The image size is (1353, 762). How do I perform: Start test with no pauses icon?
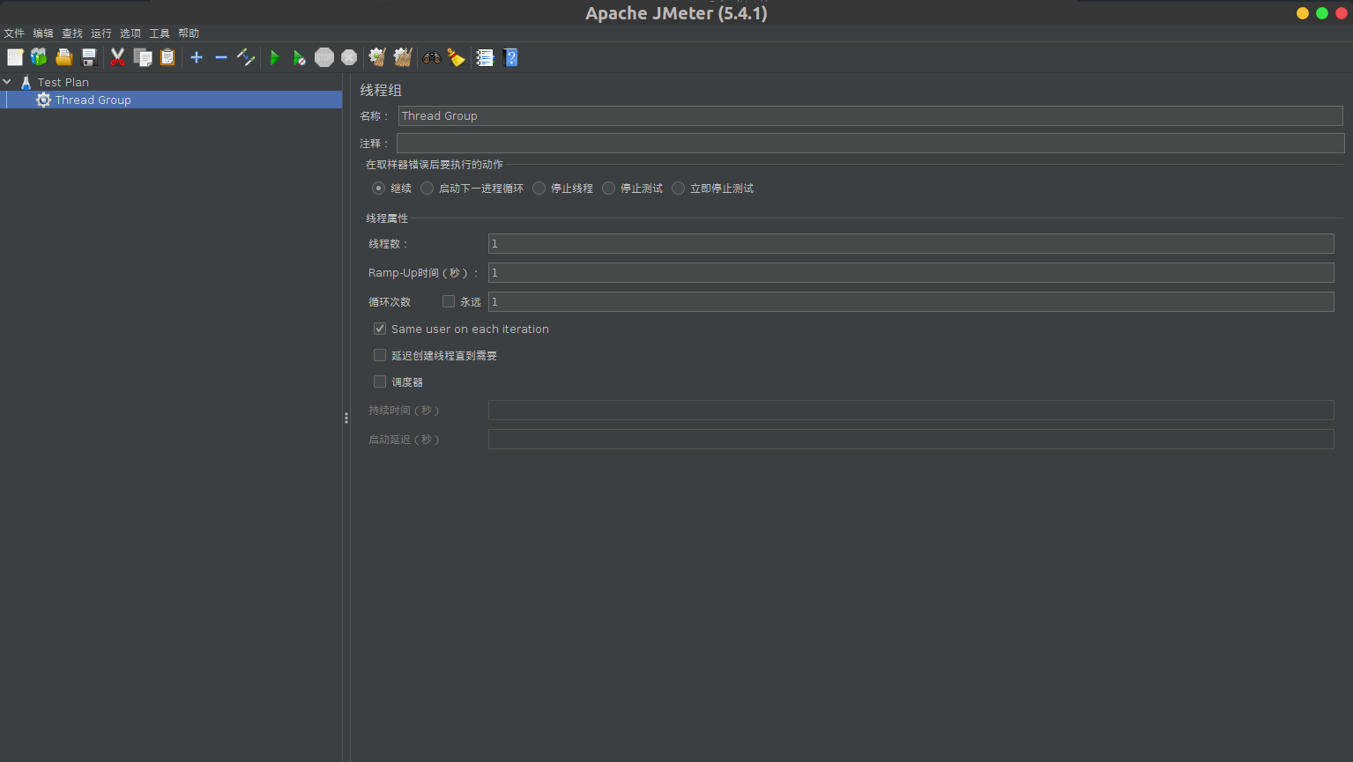click(x=300, y=57)
